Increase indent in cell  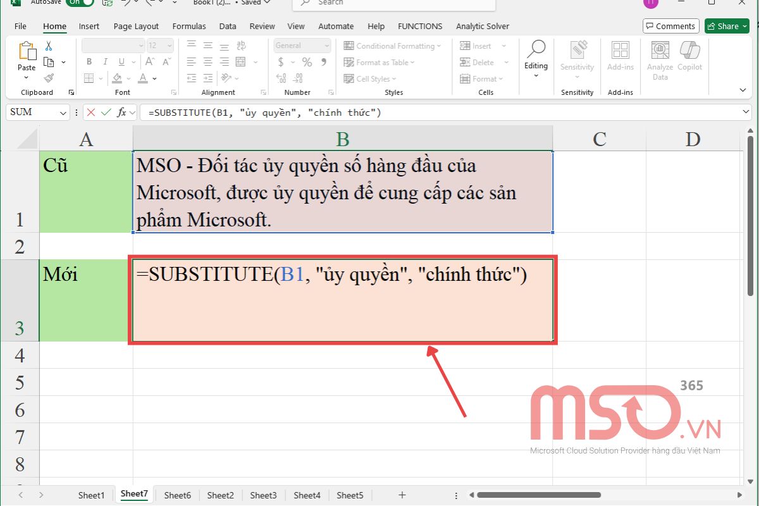(207, 78)
